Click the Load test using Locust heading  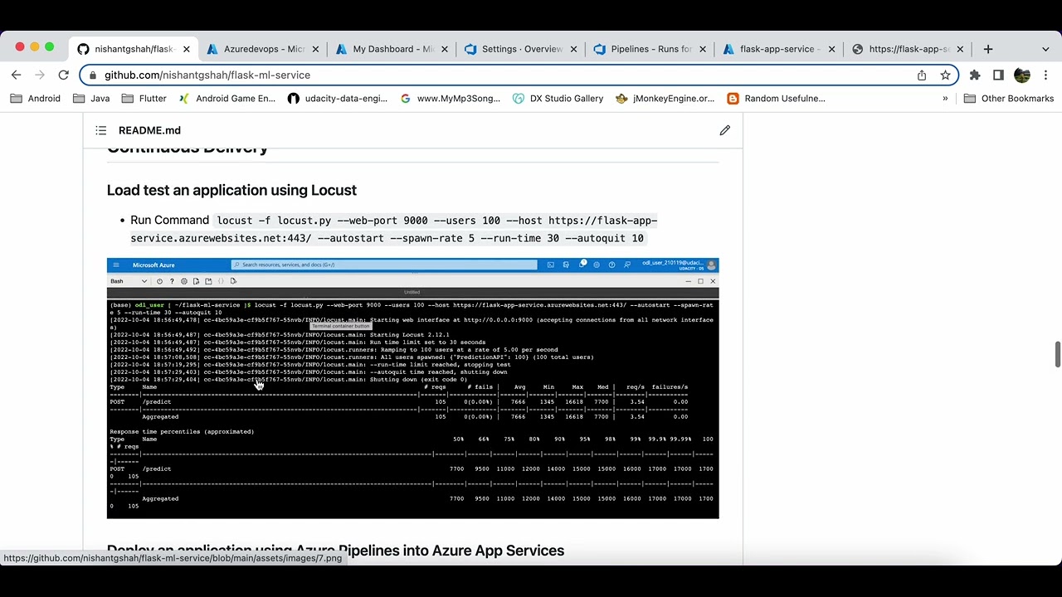[231, 190]
